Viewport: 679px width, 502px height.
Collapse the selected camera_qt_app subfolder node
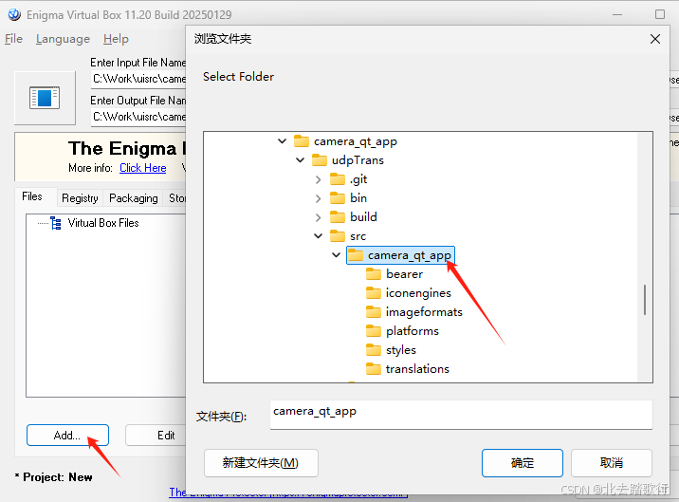coord(336,255)
